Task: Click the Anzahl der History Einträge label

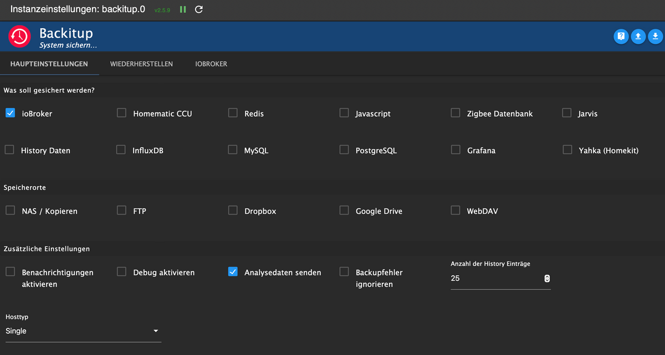Action: click(490, 264)
